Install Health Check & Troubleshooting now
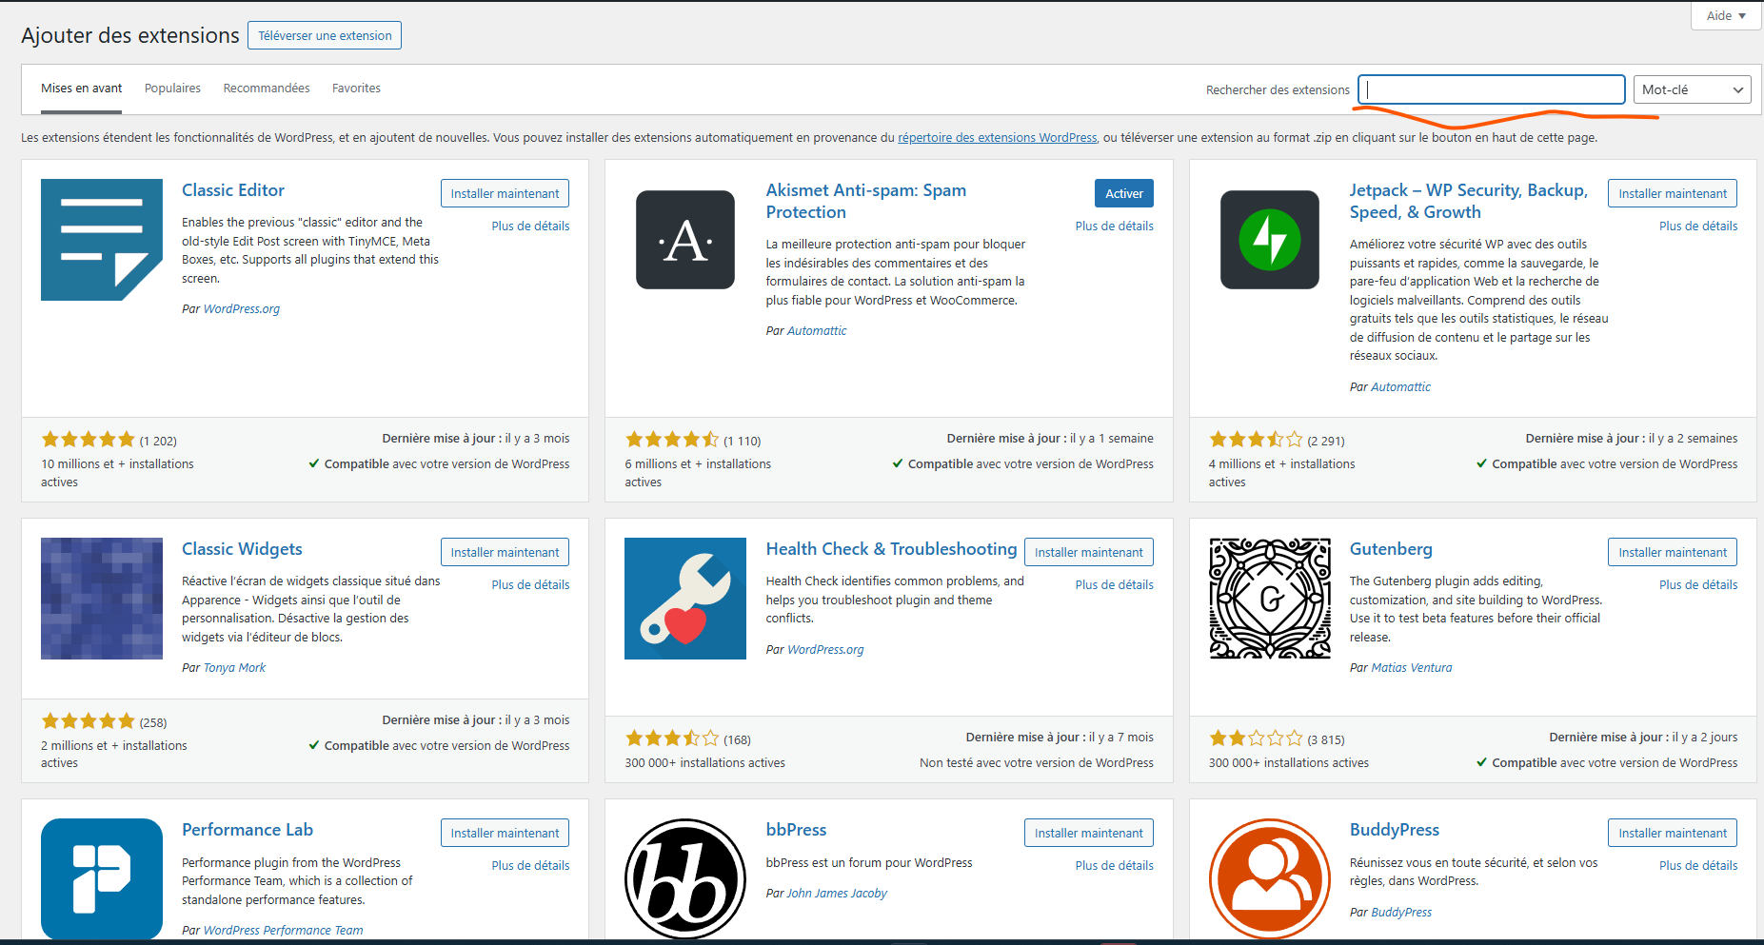The image size is (1764, 945). 1089,552
